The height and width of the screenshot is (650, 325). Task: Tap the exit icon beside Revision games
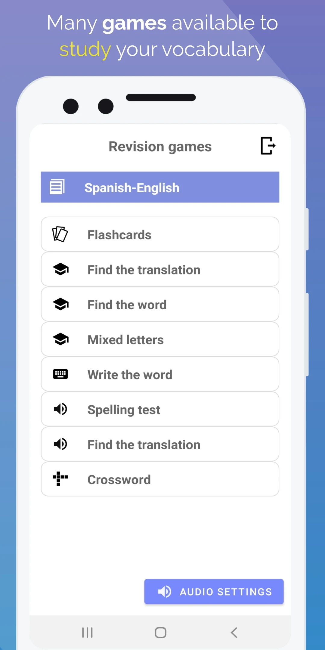(268, 146)
